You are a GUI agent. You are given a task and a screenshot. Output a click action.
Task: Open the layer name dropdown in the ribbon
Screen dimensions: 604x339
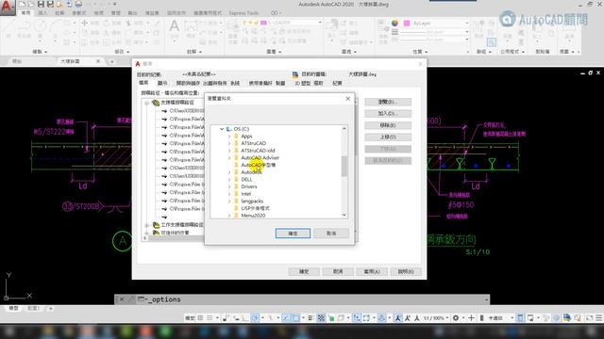(320, 23)
